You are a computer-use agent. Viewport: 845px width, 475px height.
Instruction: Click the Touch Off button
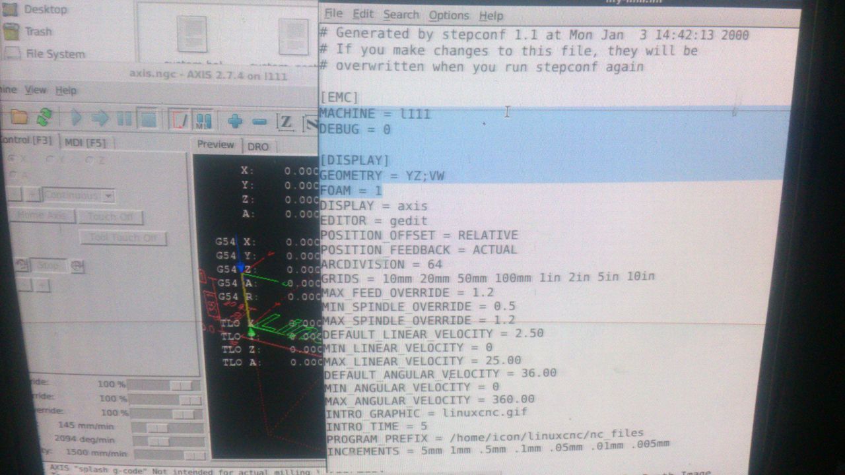click(110, 217)
